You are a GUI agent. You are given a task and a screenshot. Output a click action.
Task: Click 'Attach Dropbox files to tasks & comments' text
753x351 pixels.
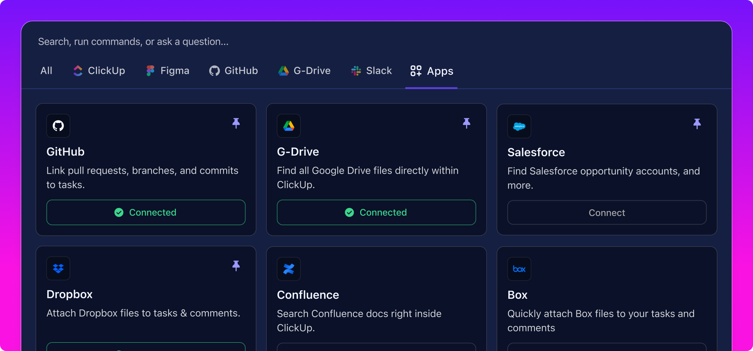coord(143,313)
